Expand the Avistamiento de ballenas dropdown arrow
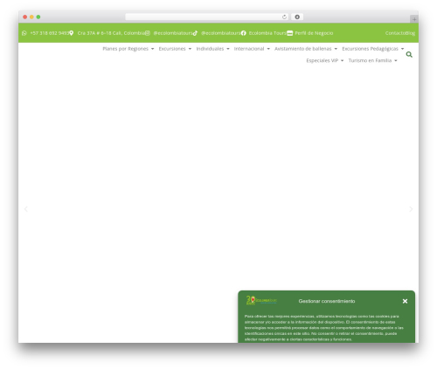437x369 pixels. click(x=336, y=49)
